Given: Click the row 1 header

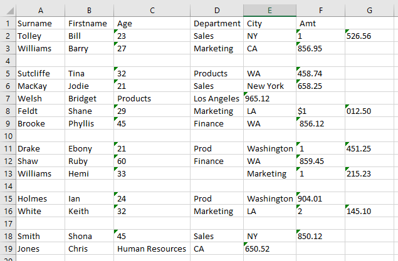Looking at the screenshot, I should point(7,23).
